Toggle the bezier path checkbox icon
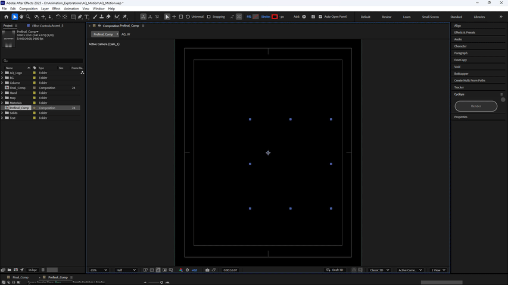The width and height of the screenshot is (508, 285). [x=313, y=17]
